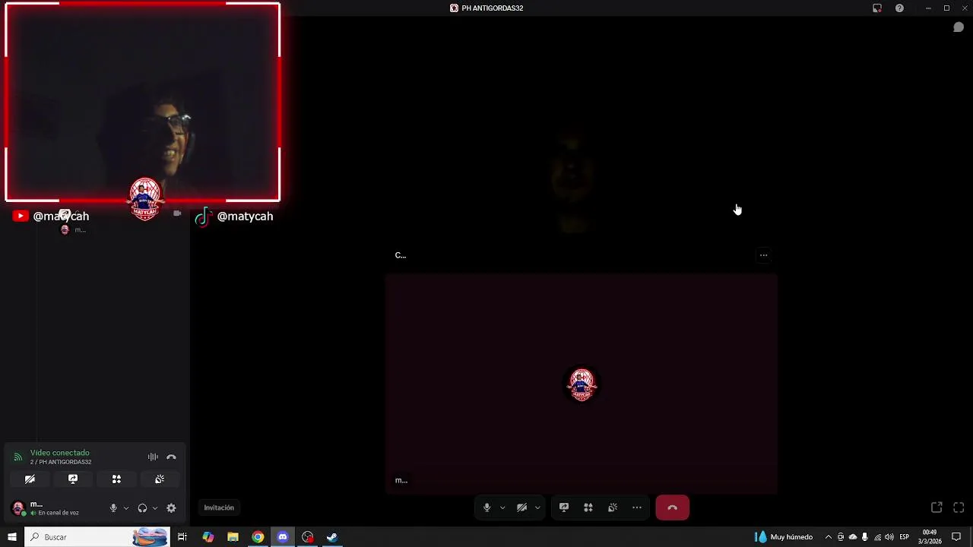Open activities in the voice panel
The image size is (973, 547).
click(x=116, y=479)
